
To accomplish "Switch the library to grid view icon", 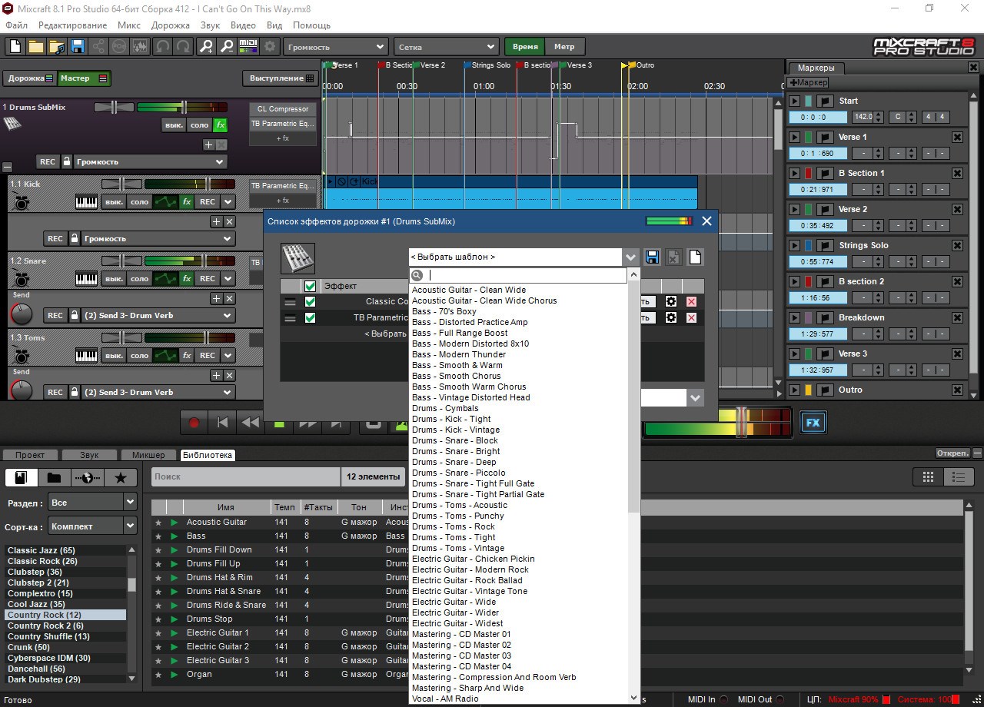I will coord(928,477).
